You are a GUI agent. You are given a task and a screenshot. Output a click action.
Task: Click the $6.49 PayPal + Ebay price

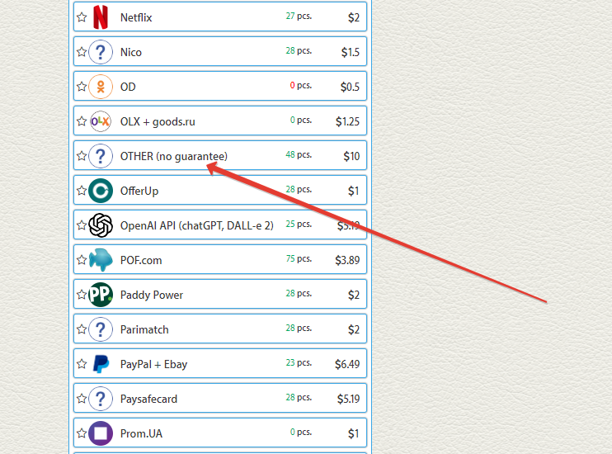tap(347, 364)
